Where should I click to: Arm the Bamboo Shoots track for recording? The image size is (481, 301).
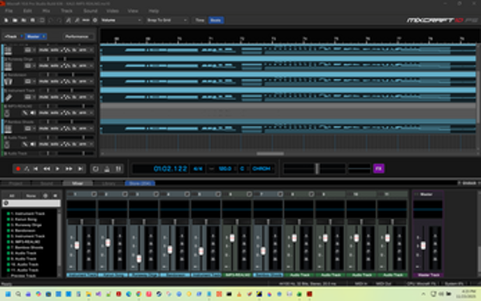82,127
